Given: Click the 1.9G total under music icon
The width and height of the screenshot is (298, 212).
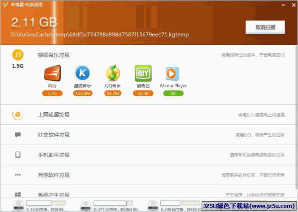Looking at the screenshot, I should (17, 66).
